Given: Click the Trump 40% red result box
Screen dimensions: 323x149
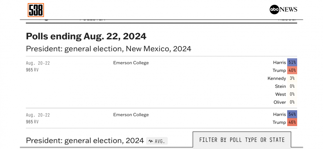Looking at the screenshot, I should (x=292, y=70).
